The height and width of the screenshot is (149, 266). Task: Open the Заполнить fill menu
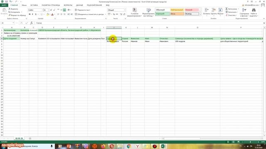[x=232, y=12]
